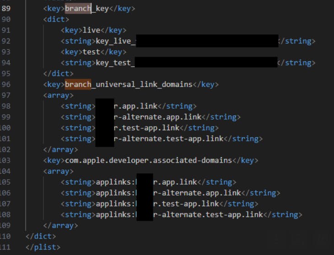Click the key_live_ string on line 92
This screenshot has height=255, width=334.
(115, 41)
